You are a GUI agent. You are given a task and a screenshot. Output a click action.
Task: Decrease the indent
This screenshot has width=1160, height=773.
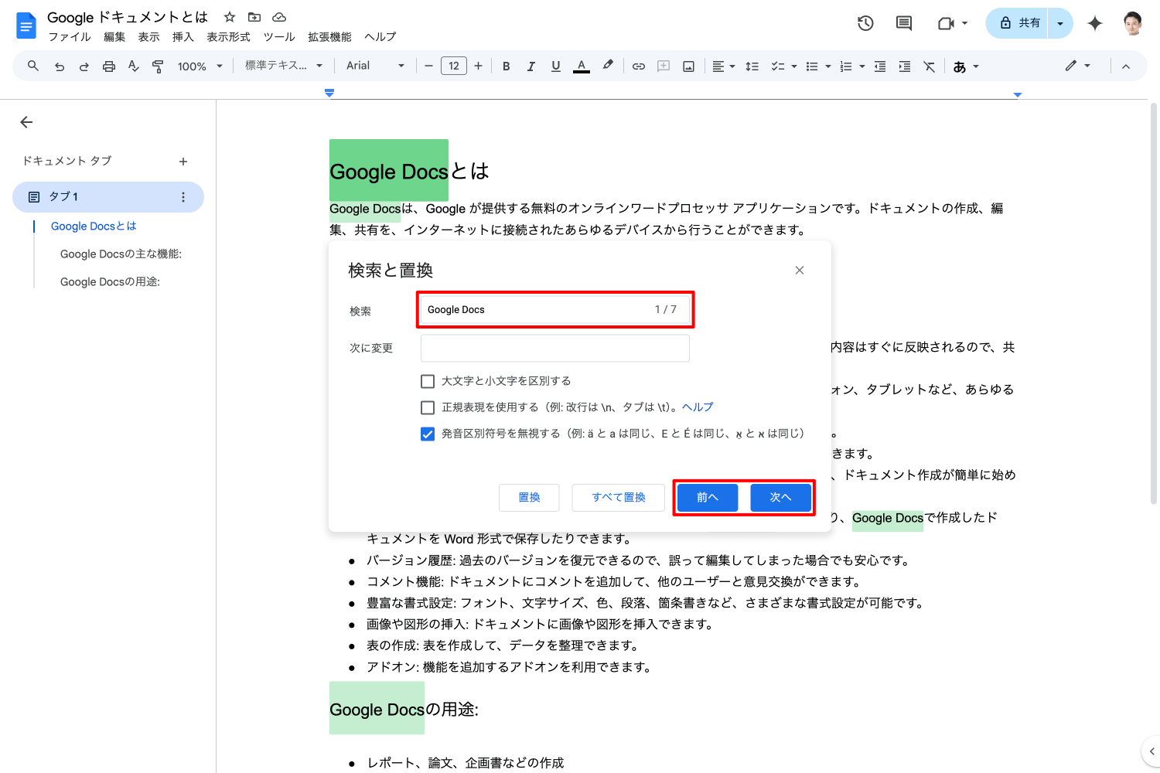(880, 66)
